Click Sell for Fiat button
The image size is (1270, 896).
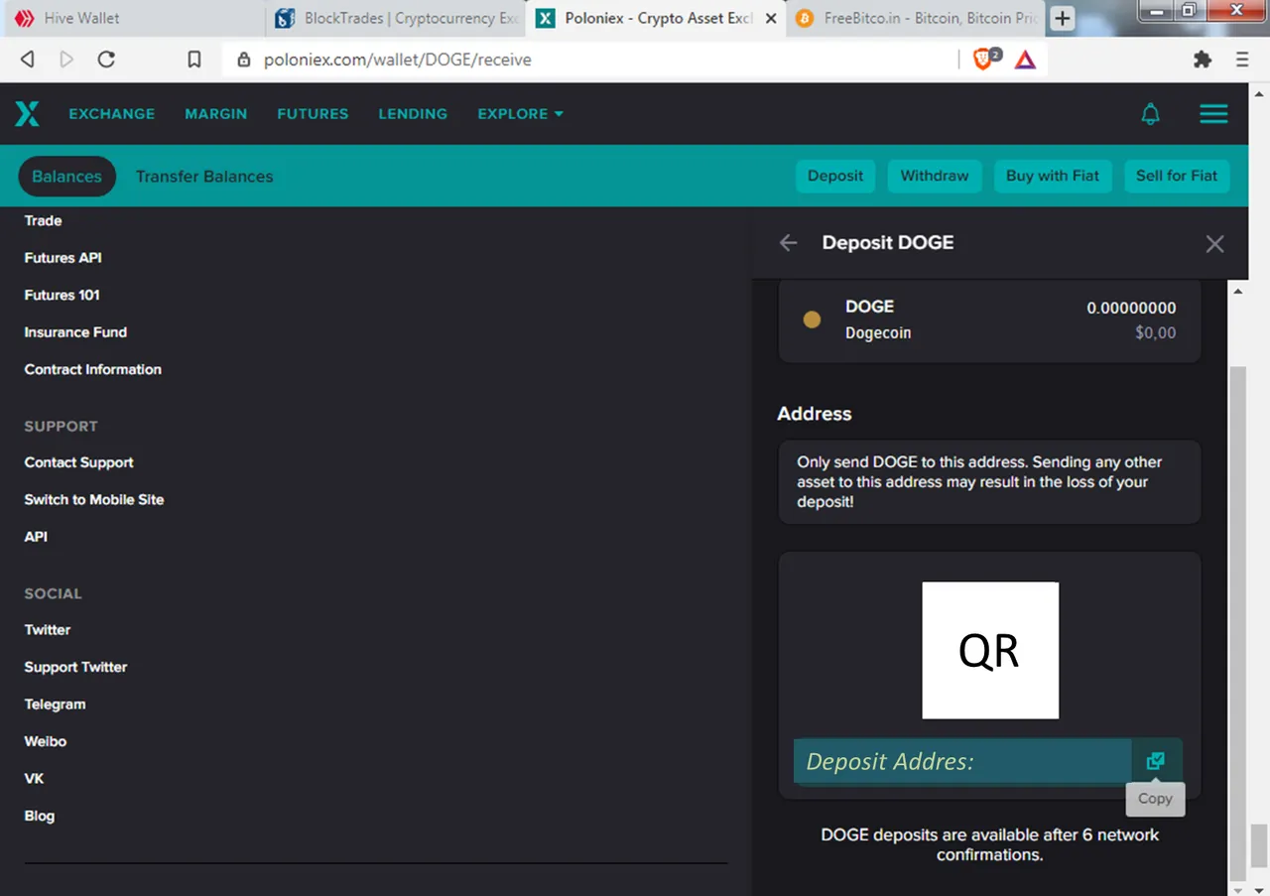1177,176
